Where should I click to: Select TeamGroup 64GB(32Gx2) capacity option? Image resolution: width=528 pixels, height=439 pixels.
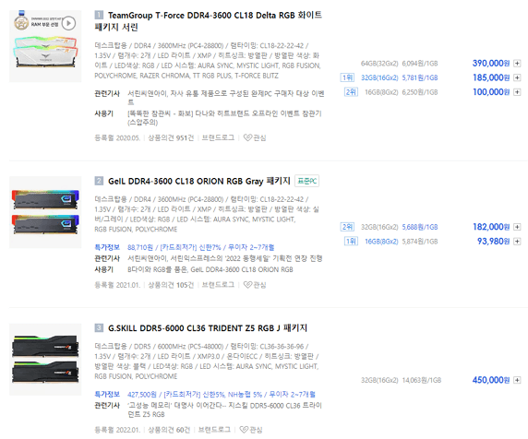pos(379,64)
